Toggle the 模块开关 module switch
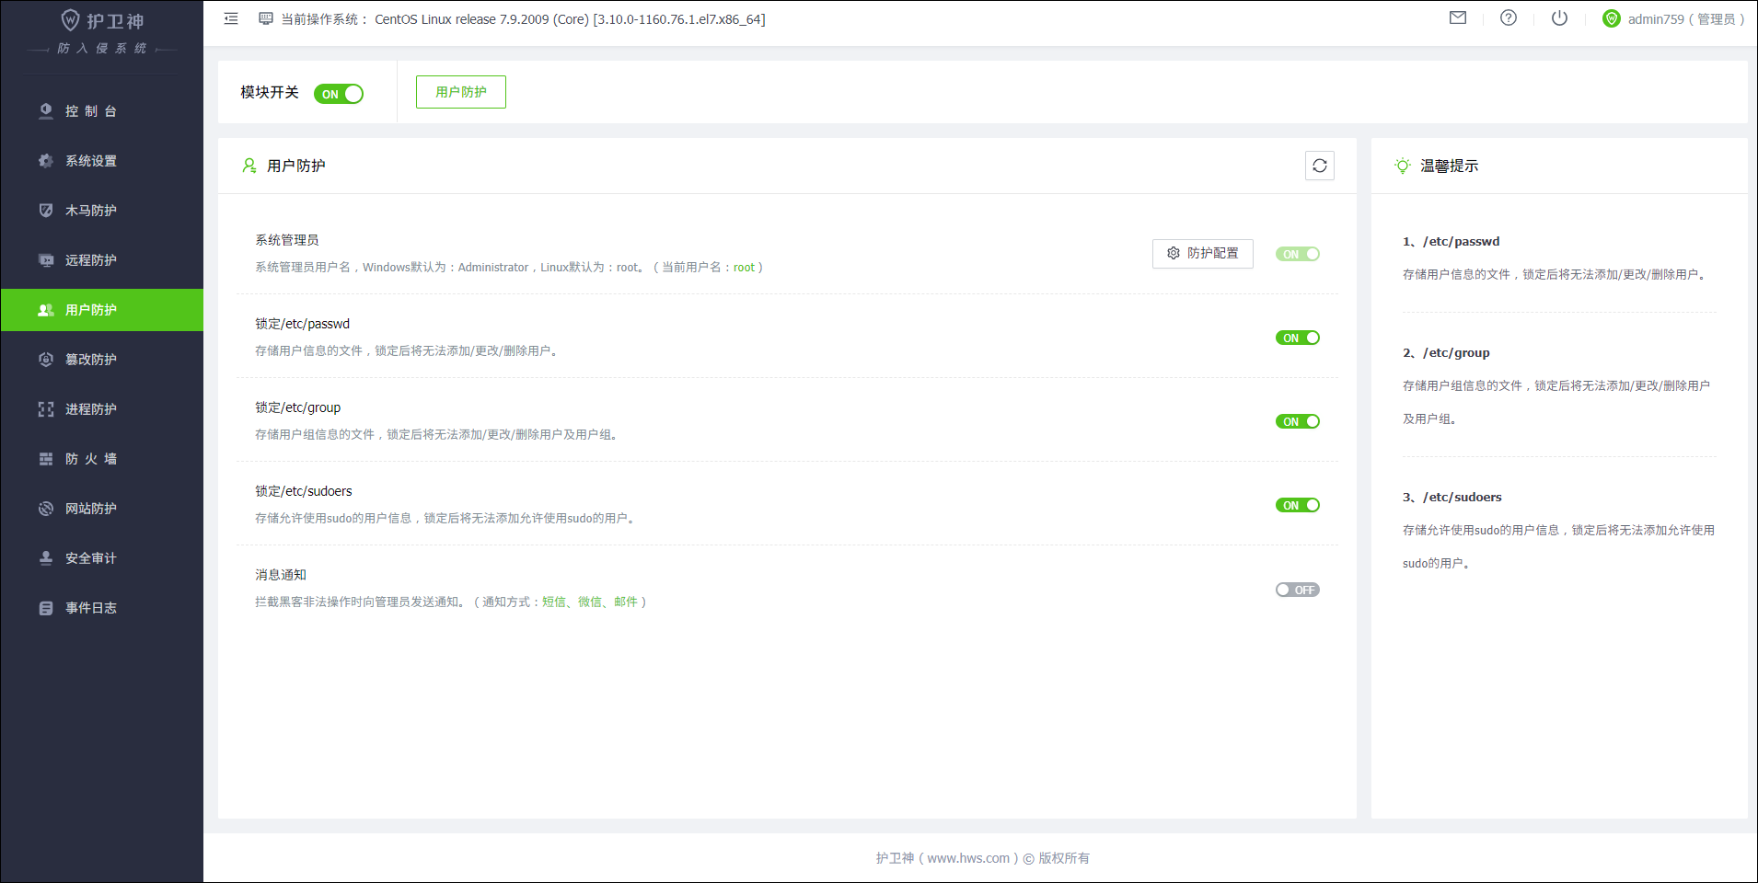The height and width of the screenshot is (883, 1758). pyautogui.click(x=339, y=94)
